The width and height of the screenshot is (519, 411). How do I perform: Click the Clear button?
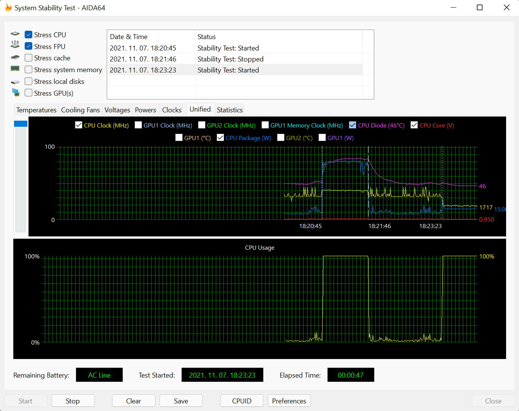133,401
